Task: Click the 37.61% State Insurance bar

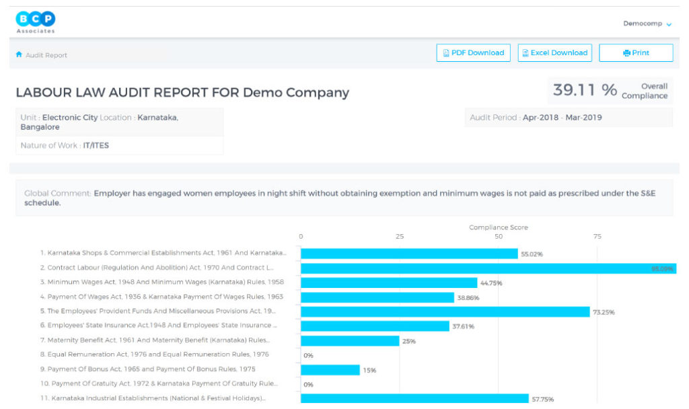Action: point(375,326)
